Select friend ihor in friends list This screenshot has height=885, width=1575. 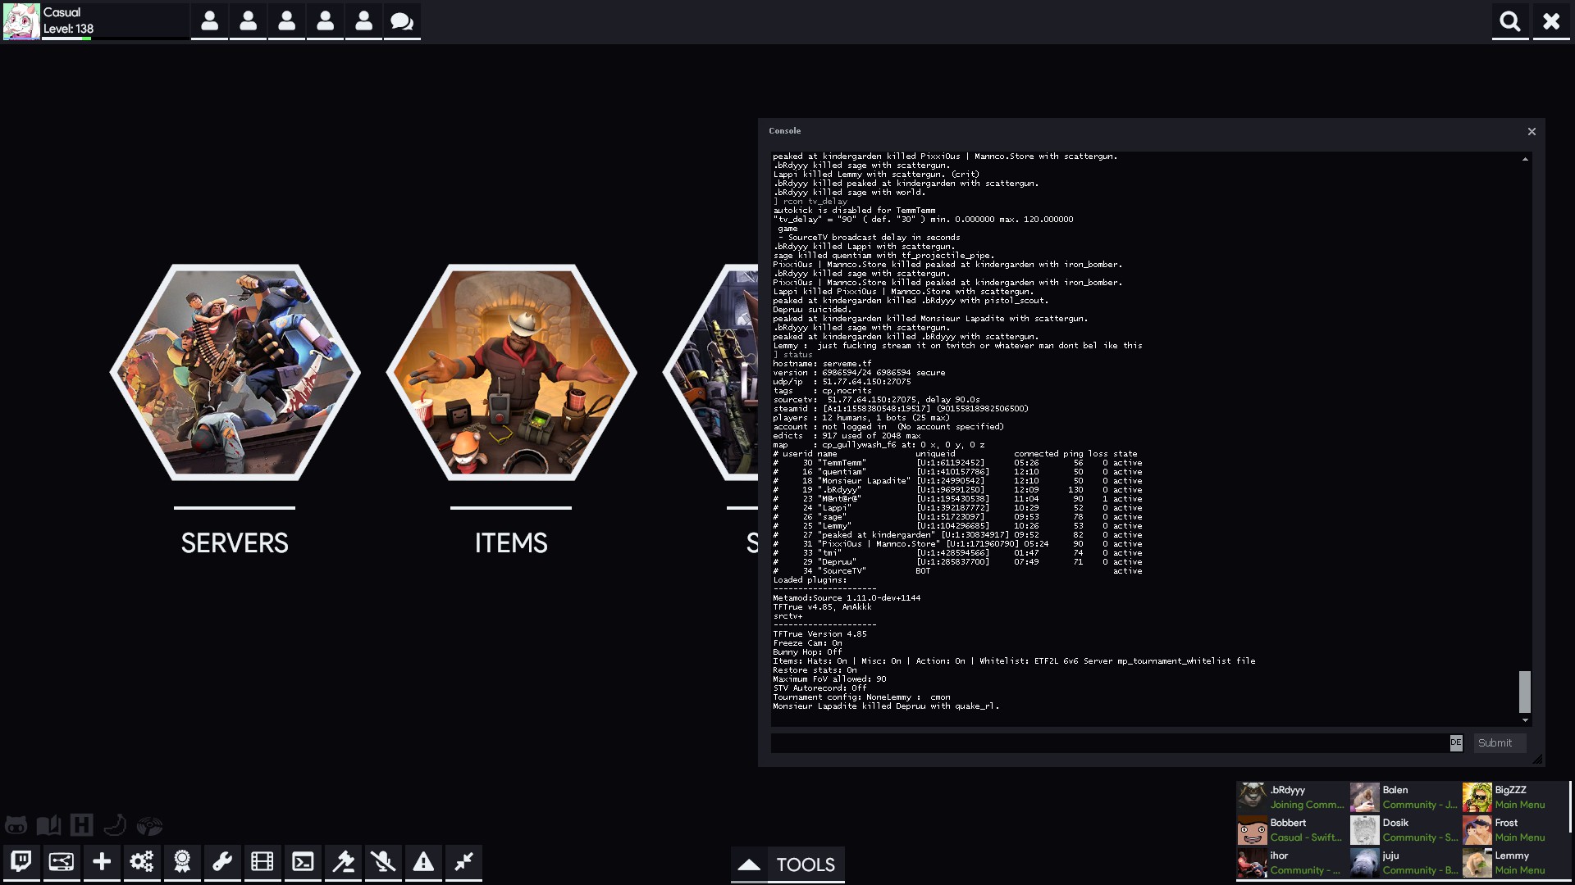tap(1292, 863)
